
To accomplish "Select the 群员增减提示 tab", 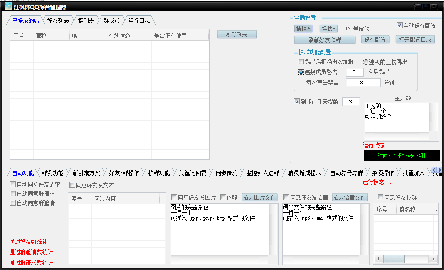I will click(304, 173).
